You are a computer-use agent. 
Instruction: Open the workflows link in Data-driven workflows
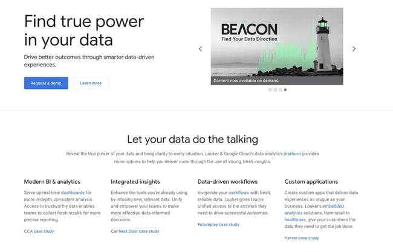coord(238,192)
